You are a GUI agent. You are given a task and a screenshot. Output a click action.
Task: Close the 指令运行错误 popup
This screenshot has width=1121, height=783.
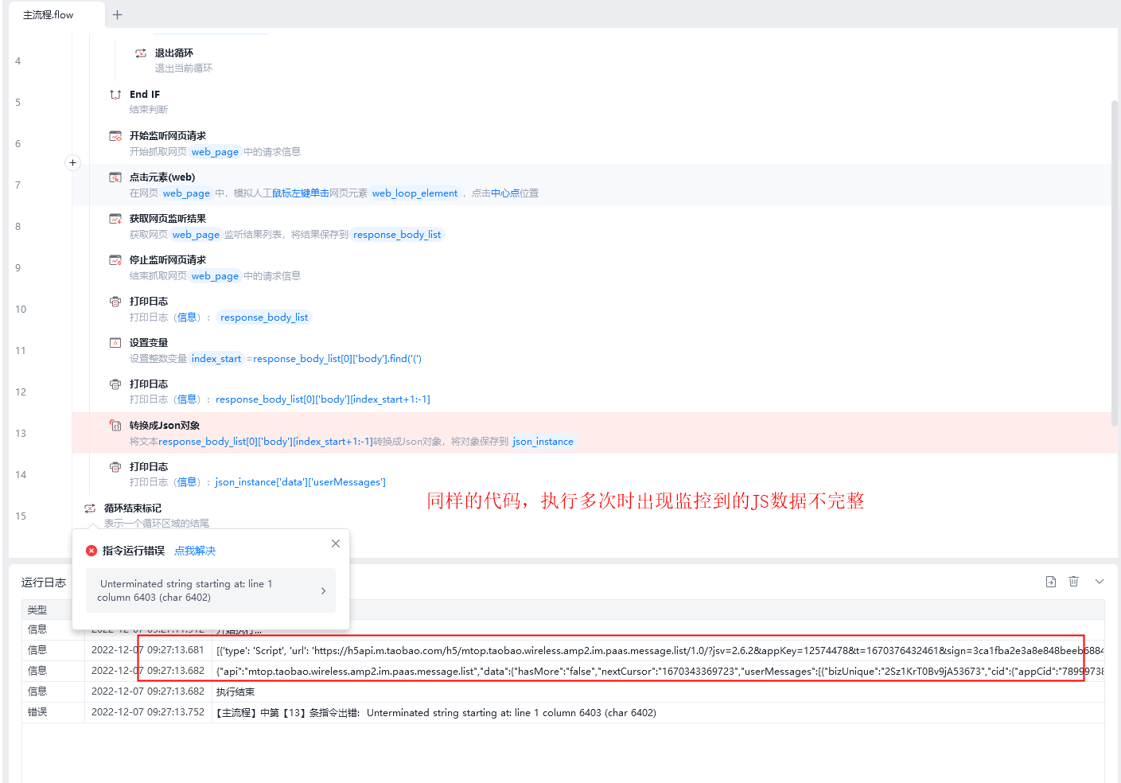[336, 543]
